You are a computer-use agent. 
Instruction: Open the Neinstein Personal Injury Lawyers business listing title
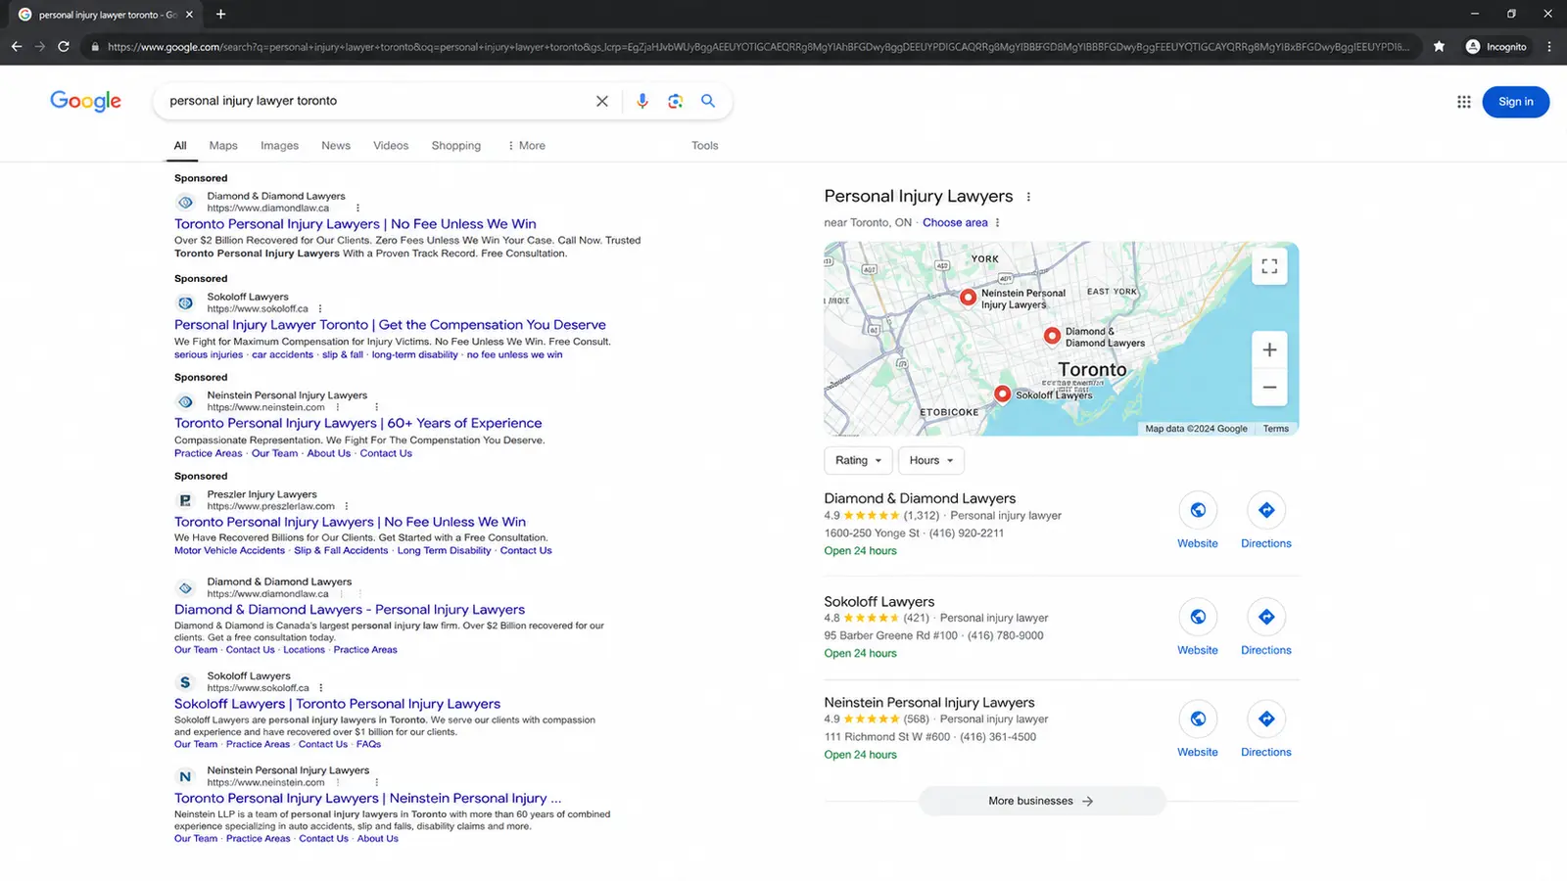click(x=929, y=703)
